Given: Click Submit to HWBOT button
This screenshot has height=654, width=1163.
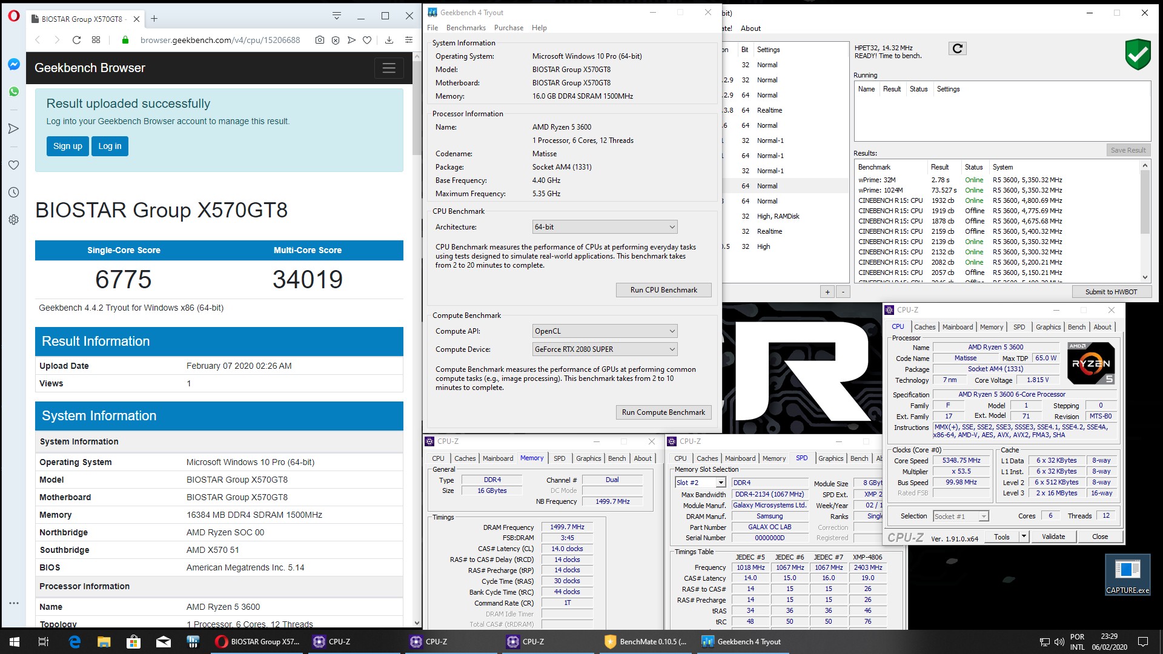Looking at the screenshot, I should 1110,292.
